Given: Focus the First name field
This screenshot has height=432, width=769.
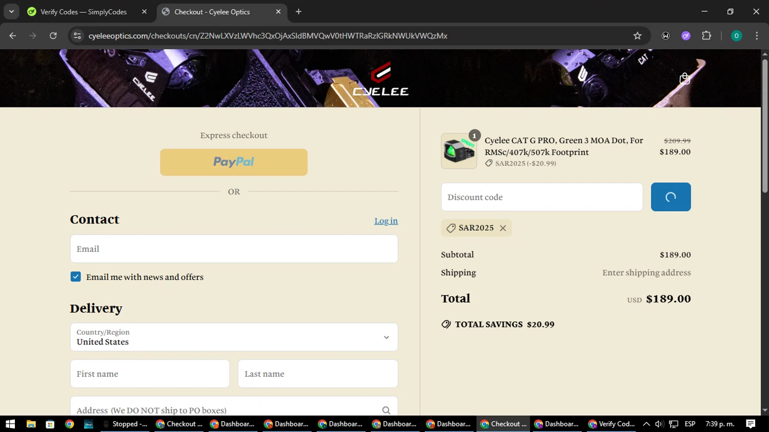Looking at the screenshot, I should pyautogui.click(x=150, y=374).
